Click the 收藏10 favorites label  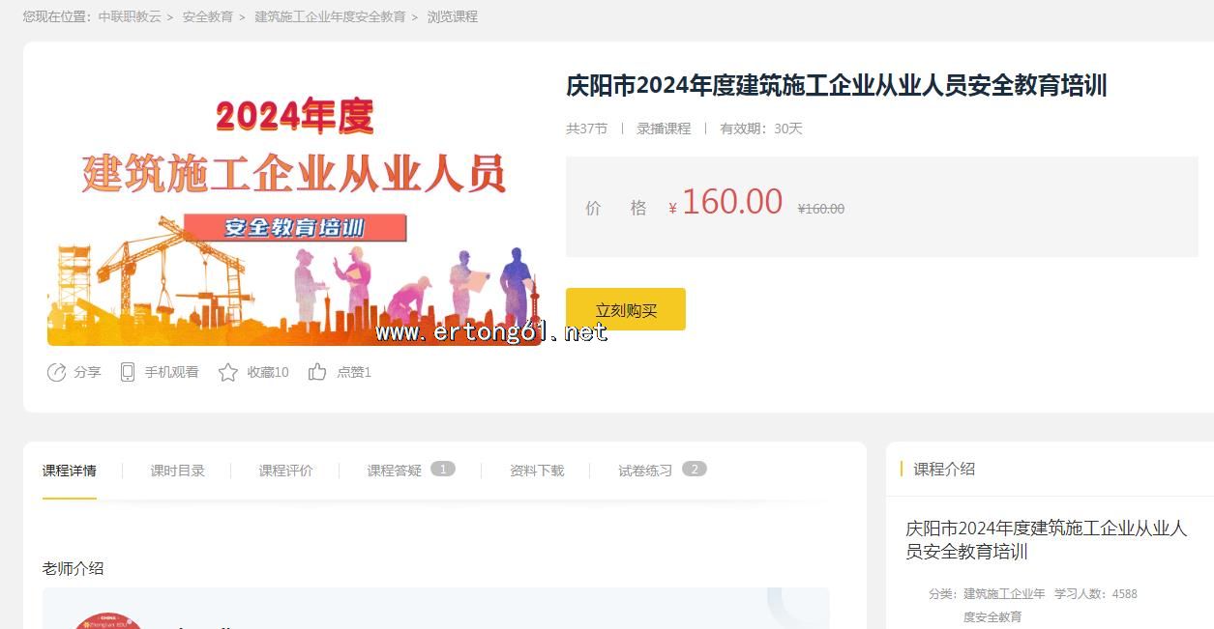coord(268,372)
